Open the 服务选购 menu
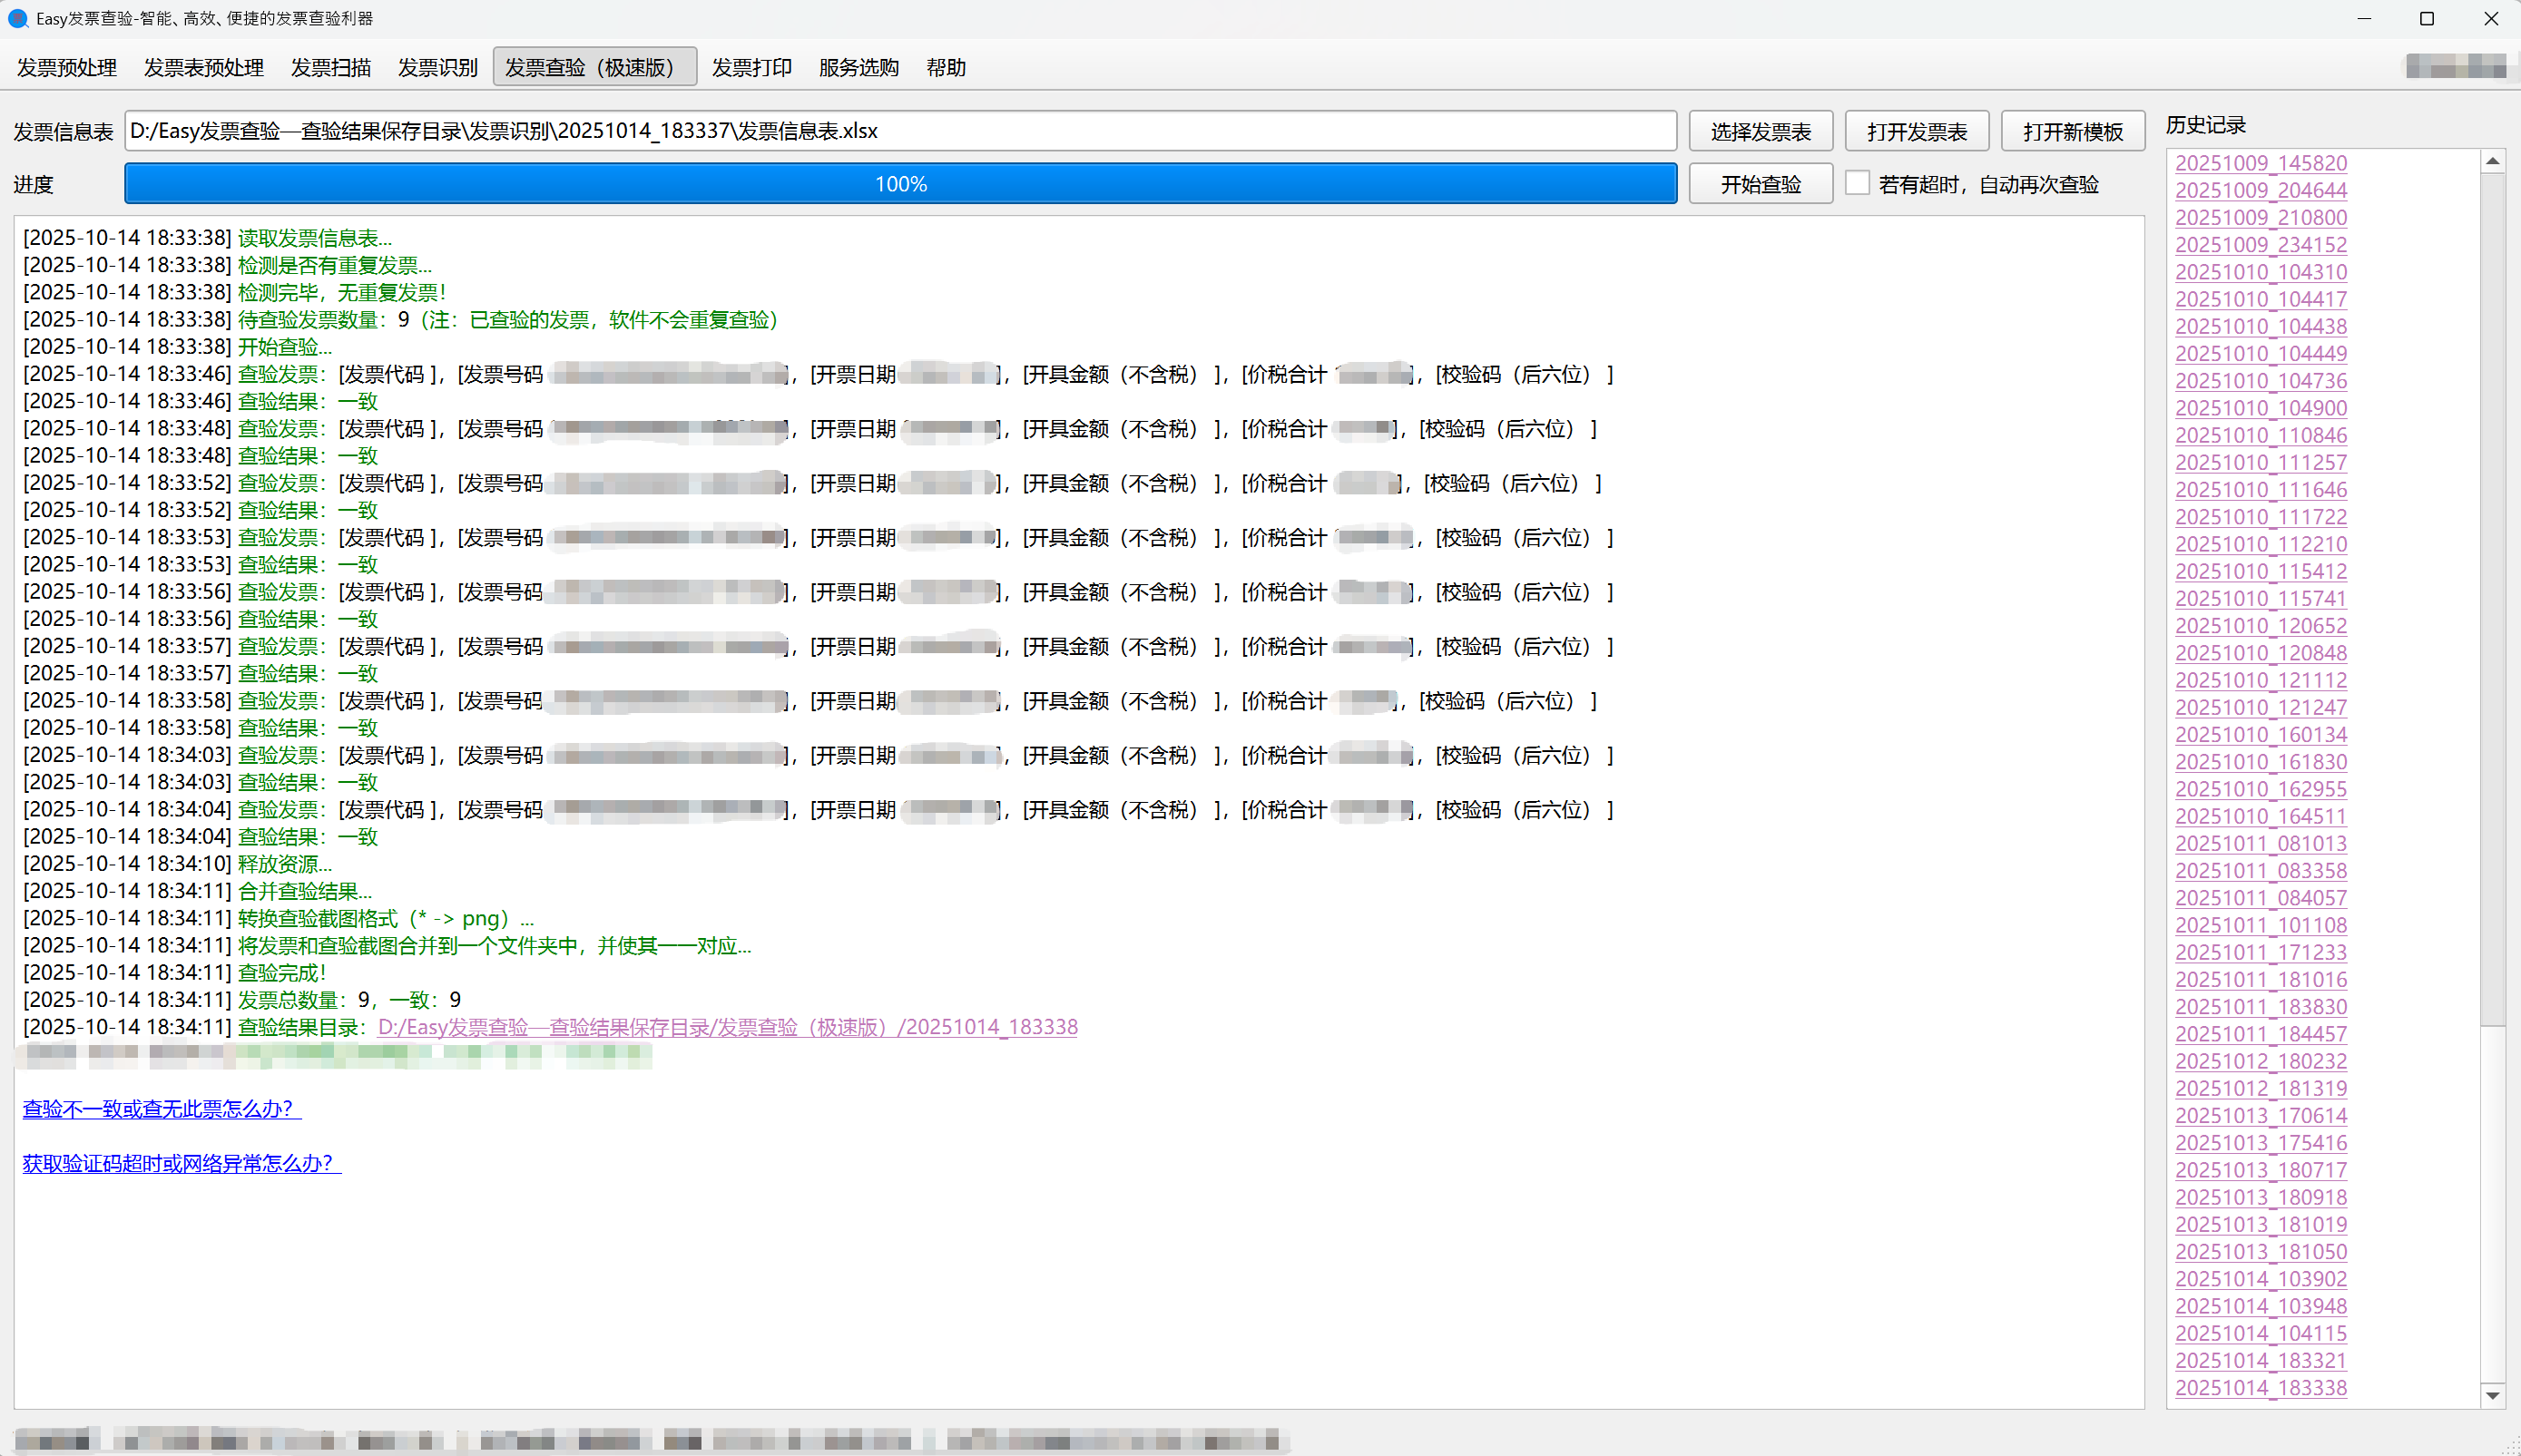 (858, 67)
